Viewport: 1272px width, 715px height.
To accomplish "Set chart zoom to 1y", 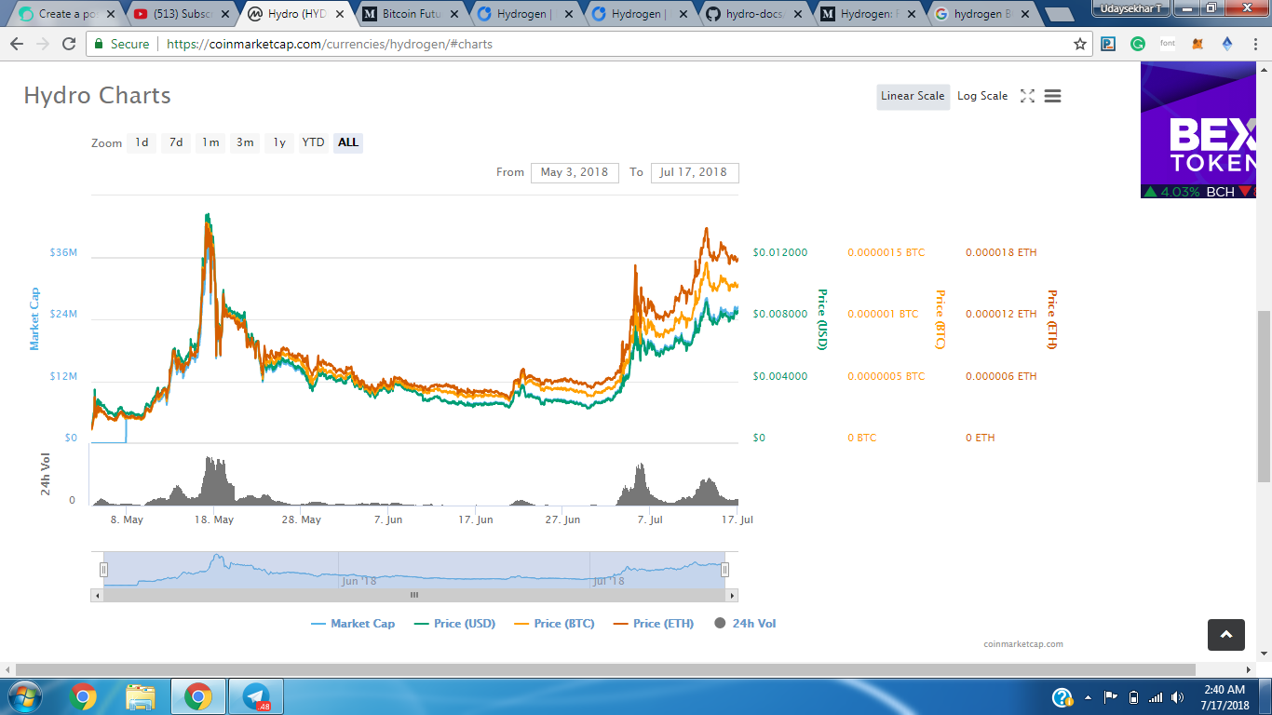I will (279, 142).
